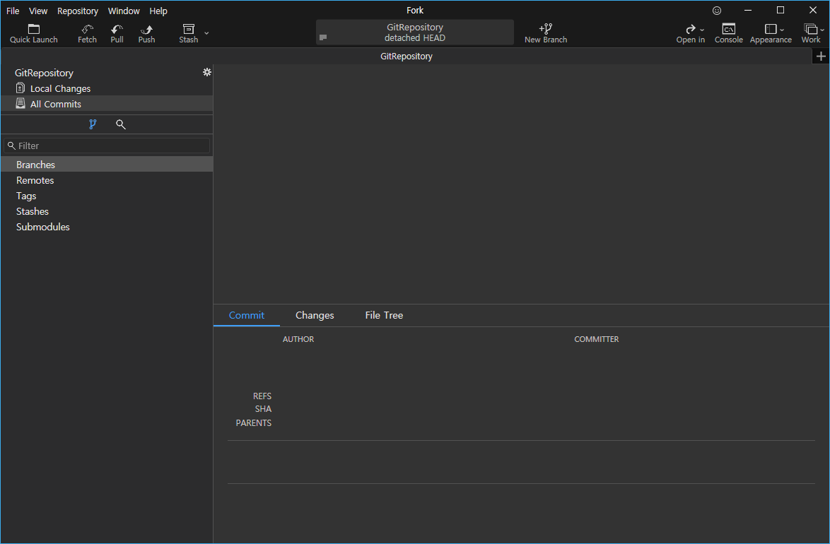Open the Workspaces icon

click(x=810, y=29)
